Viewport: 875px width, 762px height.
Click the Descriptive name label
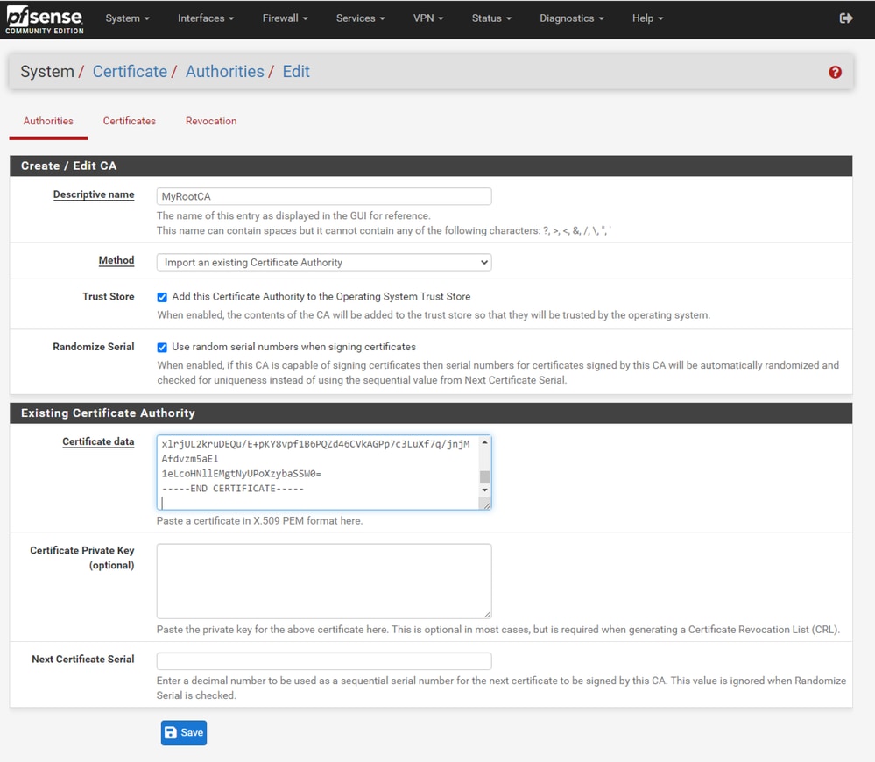[94, 194]
